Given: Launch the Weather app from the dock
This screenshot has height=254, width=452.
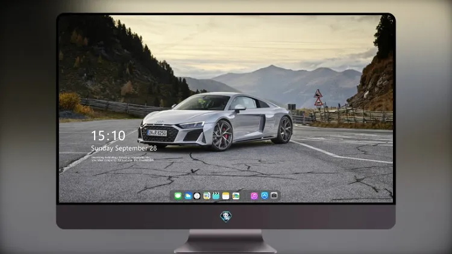Looking at the screenshot, I should (x=188, y=196).
